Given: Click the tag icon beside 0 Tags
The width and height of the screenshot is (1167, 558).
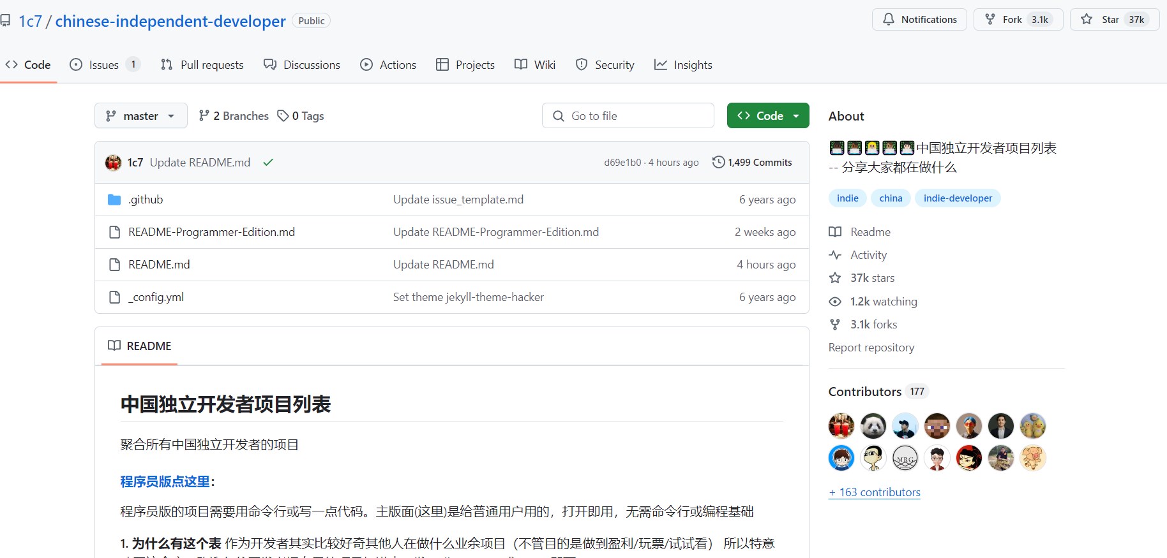Looking at the screenshot, I should pos(283,115).
